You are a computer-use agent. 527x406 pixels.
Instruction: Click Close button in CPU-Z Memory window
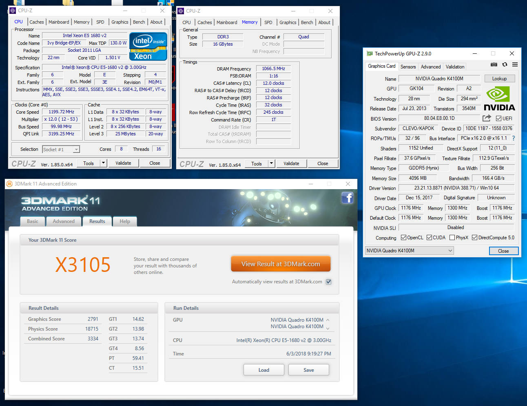click(x=323, y=163)
